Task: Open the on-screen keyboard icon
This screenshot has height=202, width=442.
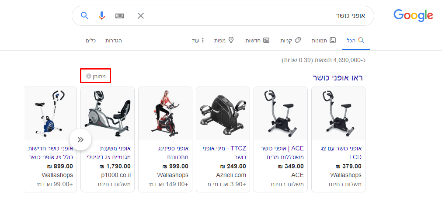Action: click(119, 16)
